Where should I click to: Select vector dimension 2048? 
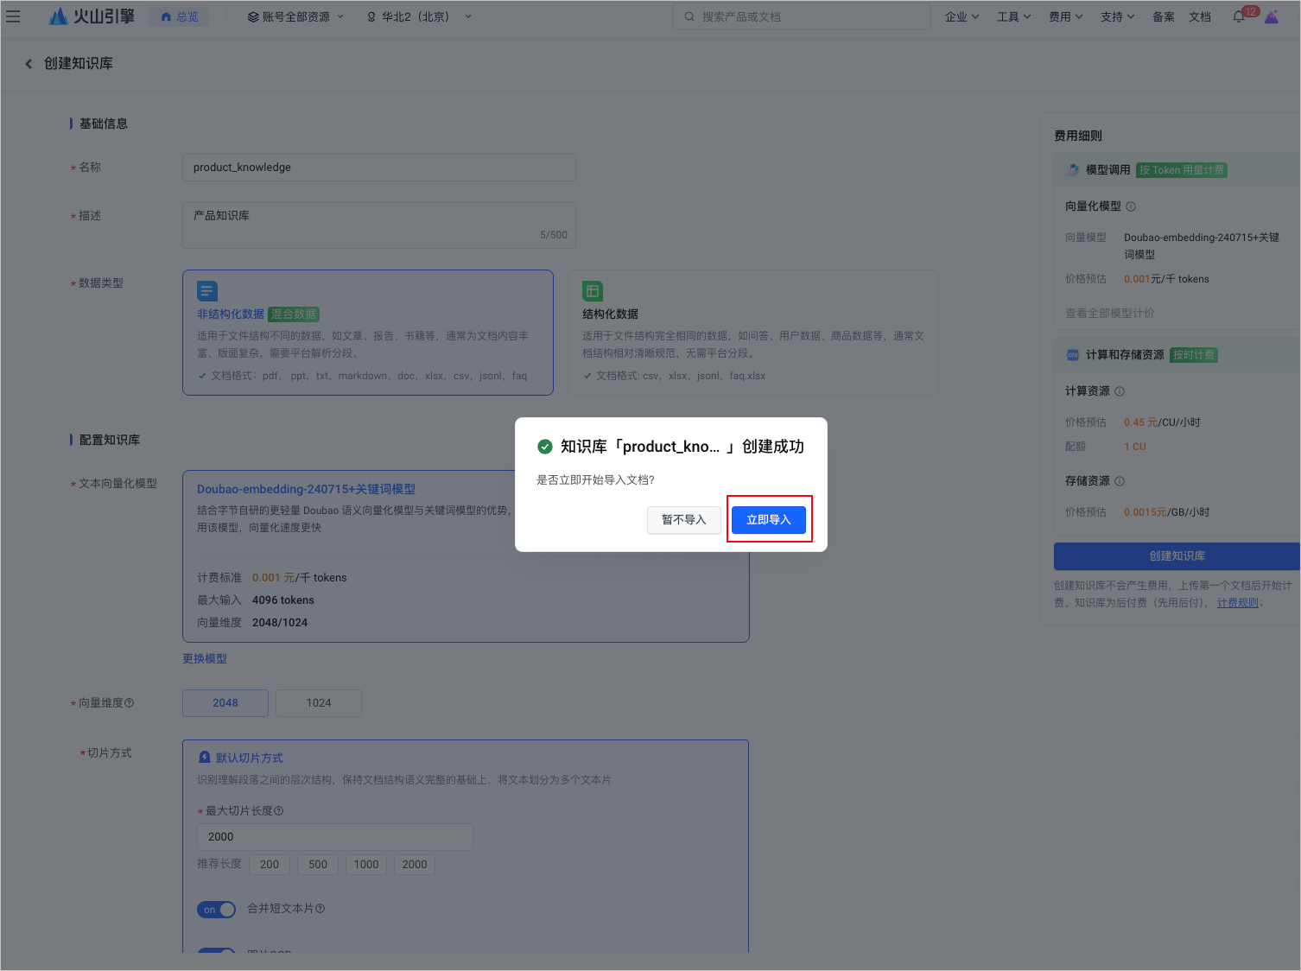coord(225,703)
